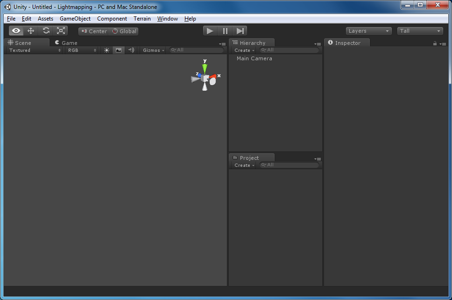Viewport: 452px width, 300px height.
Task: Open the Window menu
Action: [x=168, y=19]
